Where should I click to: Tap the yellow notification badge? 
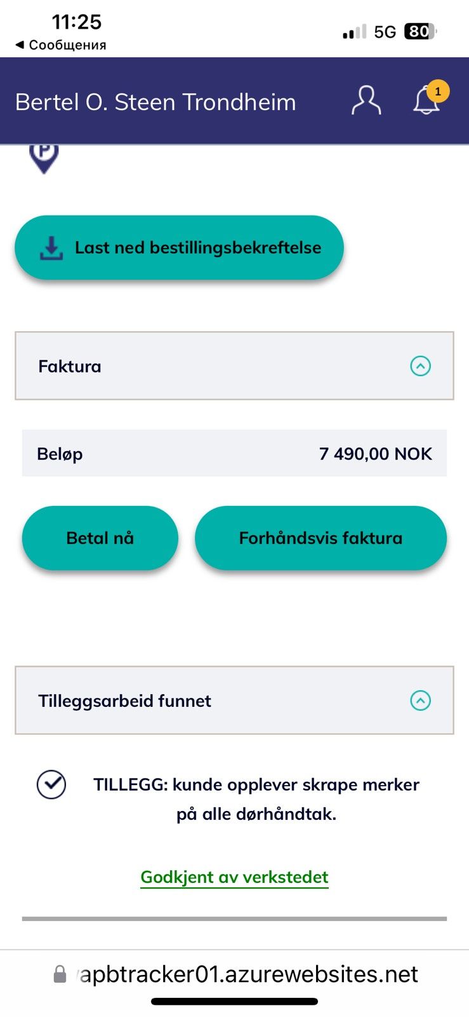438,92
